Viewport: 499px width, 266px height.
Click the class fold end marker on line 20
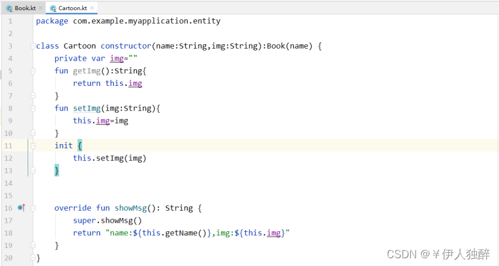[x=33, y=258]
